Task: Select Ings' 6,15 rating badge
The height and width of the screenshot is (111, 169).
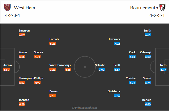Action: (x=68, y=69)
